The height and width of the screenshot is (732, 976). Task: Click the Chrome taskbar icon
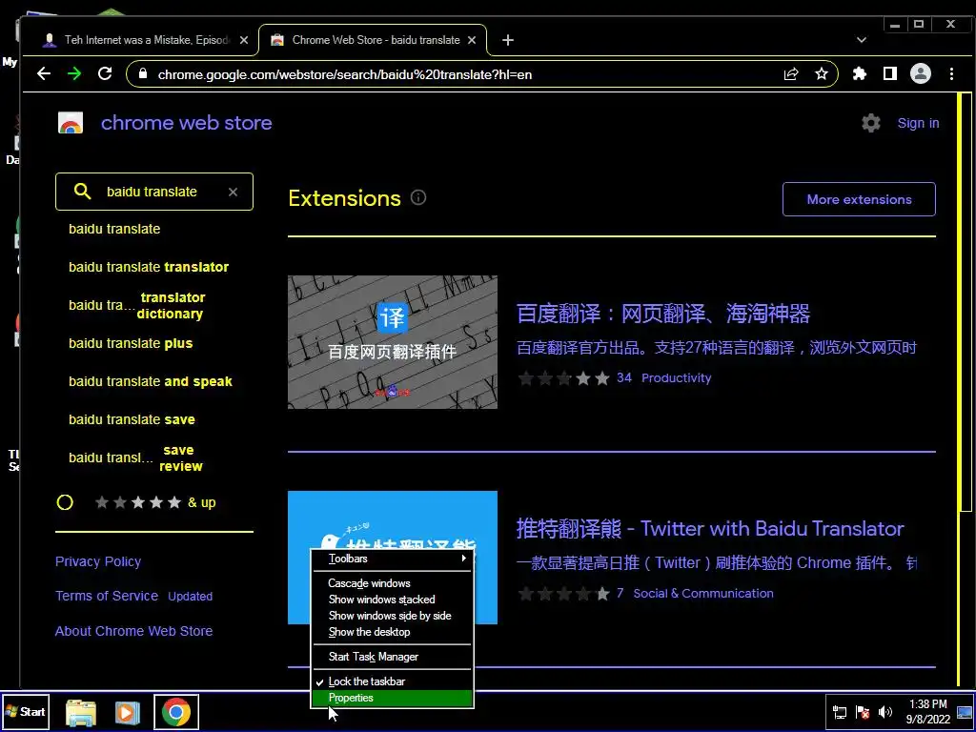click(176, 712)
